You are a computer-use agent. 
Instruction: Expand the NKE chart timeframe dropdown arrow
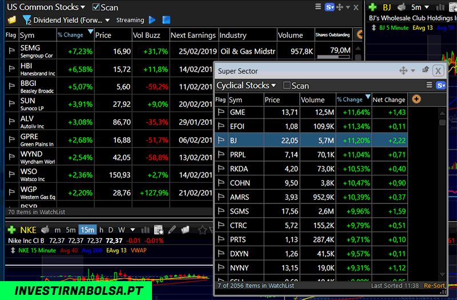tap(133, 230)
